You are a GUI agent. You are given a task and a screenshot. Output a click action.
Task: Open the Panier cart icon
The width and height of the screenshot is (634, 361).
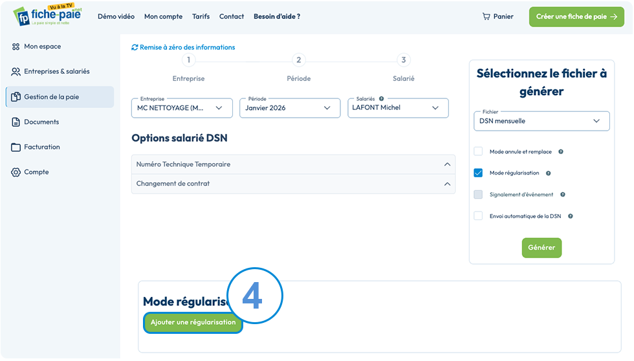point(486,17)
